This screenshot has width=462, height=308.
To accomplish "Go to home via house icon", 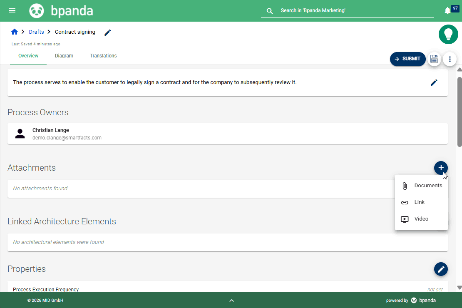I will pyautogui.click(x=15, y=32).
